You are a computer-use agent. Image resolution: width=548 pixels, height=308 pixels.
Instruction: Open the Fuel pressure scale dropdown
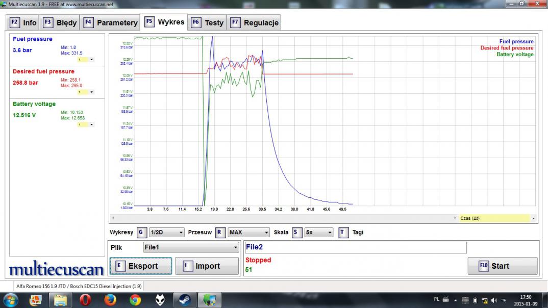tap(85, 60)
